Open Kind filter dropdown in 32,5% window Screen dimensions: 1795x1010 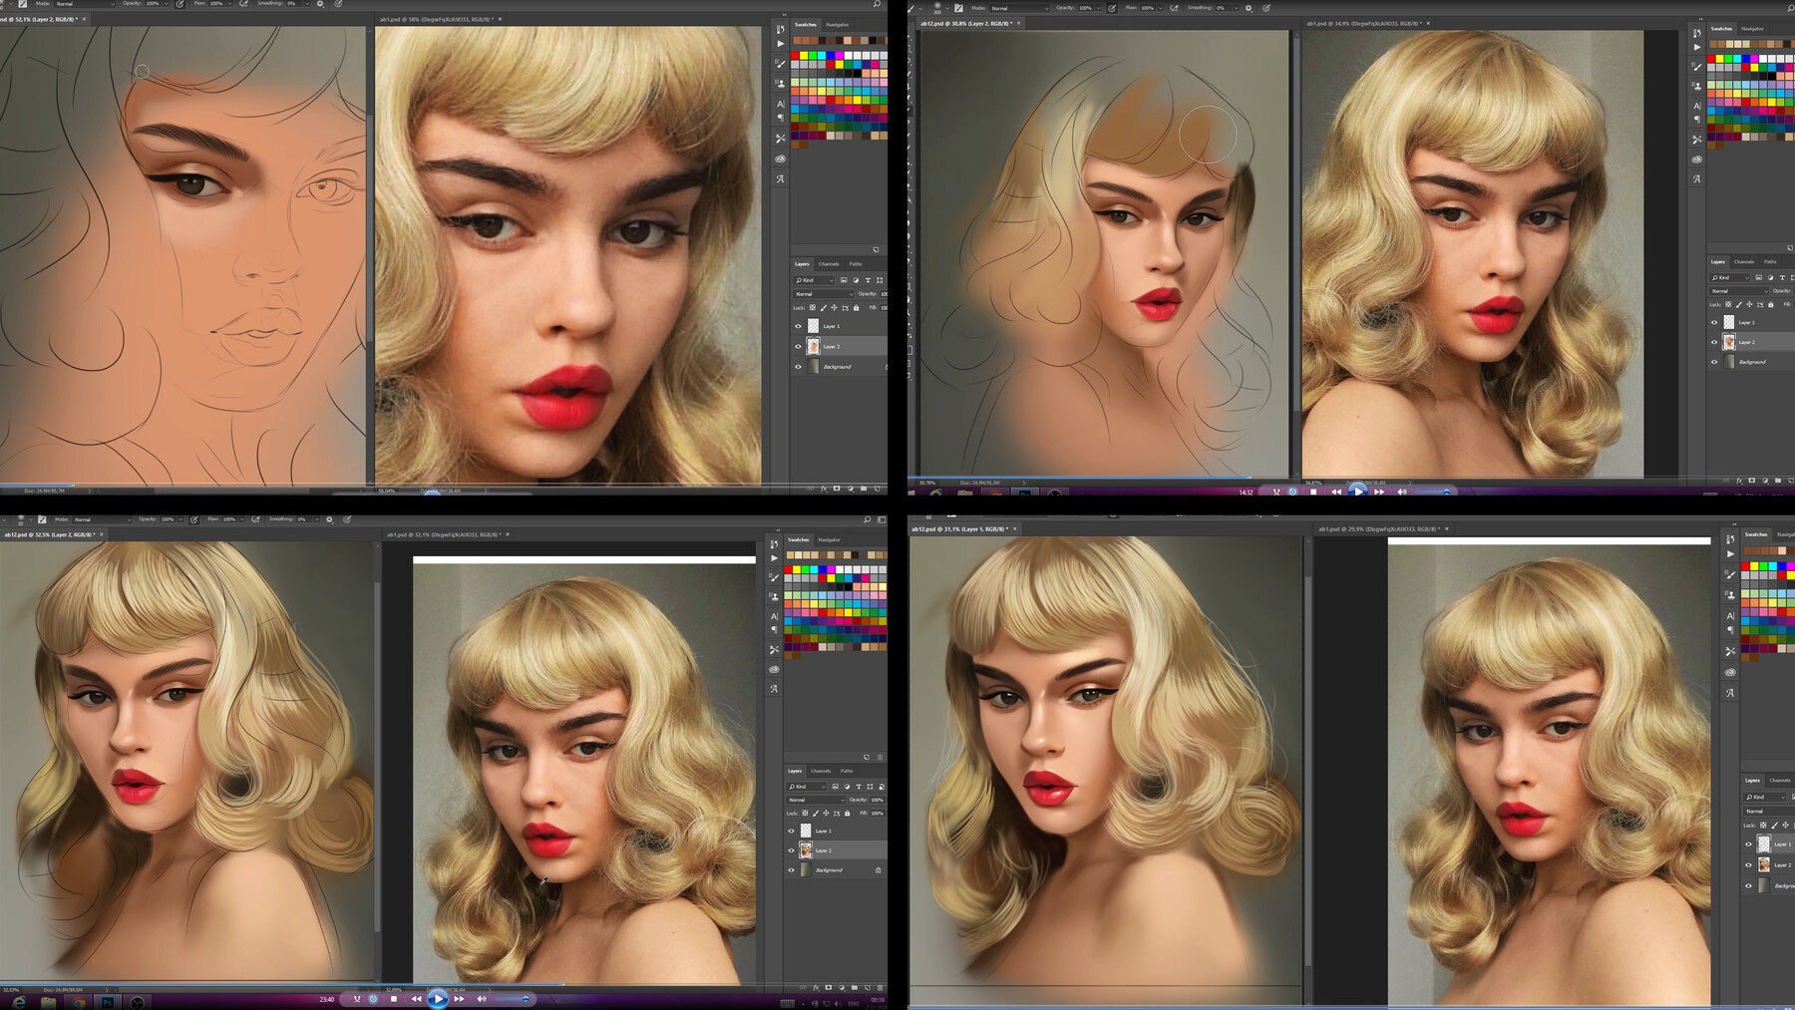[x=807, y=787]
